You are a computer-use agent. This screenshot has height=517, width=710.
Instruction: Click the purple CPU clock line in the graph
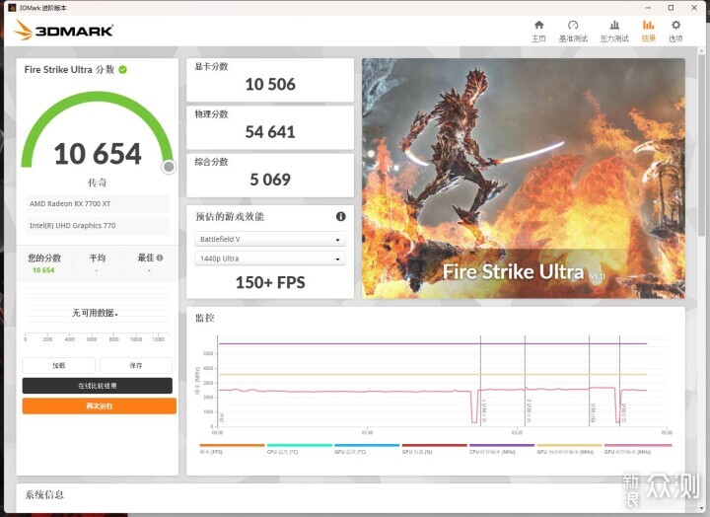(433, 343)
